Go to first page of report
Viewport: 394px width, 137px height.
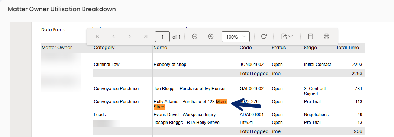pyautogui.click(x=97, y=37)
